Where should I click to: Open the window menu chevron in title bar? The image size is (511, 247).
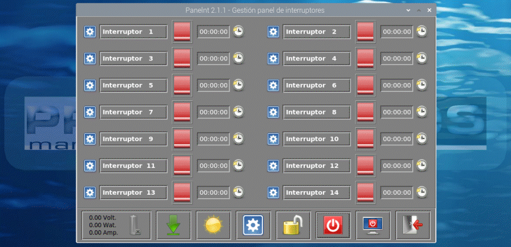408,10
